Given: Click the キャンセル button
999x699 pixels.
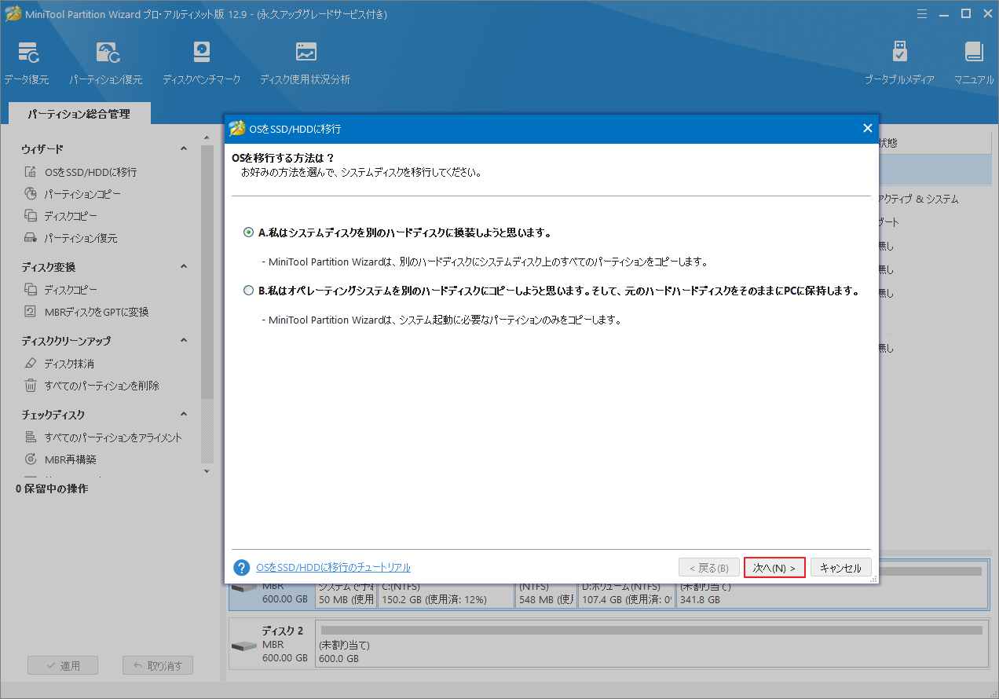Looking at the screenshot, I should point(840,568).
